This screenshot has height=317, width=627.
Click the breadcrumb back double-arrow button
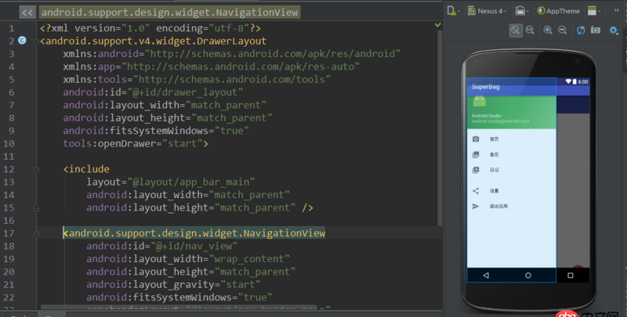[x=27, y=13]
